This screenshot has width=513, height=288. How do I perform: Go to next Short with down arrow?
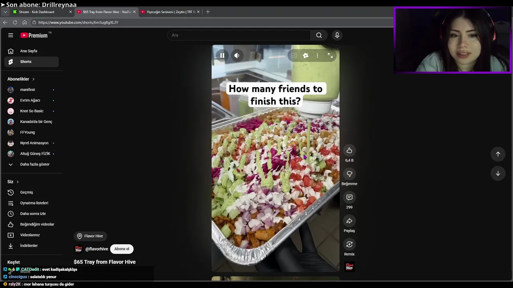click(x=498, y=174)
